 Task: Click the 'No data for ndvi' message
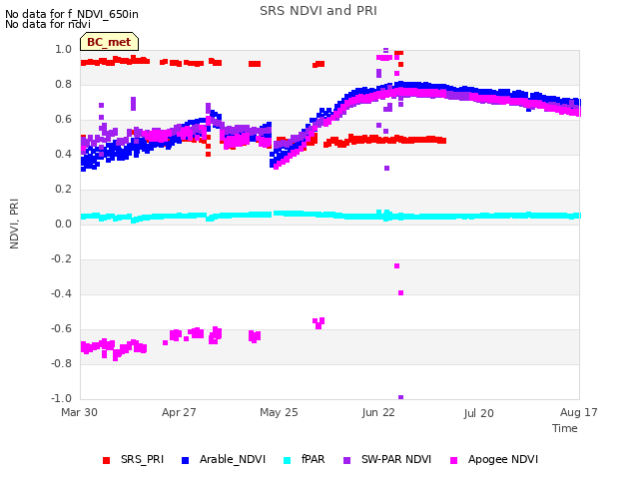pos(48,24)
